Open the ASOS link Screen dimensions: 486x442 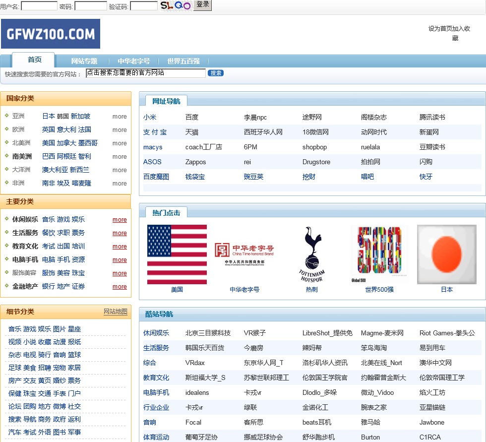[x=152, y=162]
